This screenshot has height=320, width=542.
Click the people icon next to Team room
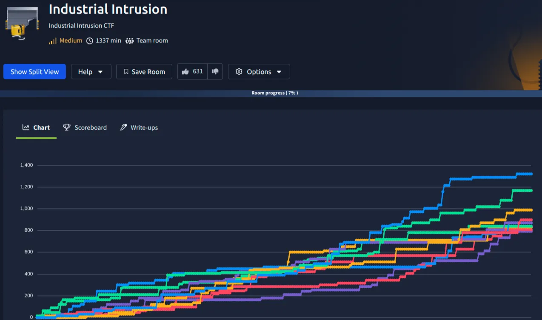pos(130,40)
